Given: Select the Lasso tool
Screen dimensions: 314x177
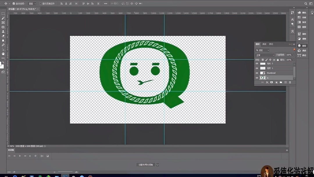Looking at the screenshot, I should pos(3,18).
